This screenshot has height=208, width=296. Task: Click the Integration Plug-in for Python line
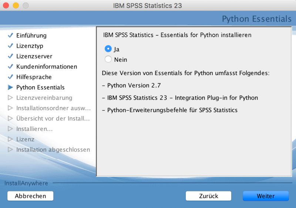(180, 98)
